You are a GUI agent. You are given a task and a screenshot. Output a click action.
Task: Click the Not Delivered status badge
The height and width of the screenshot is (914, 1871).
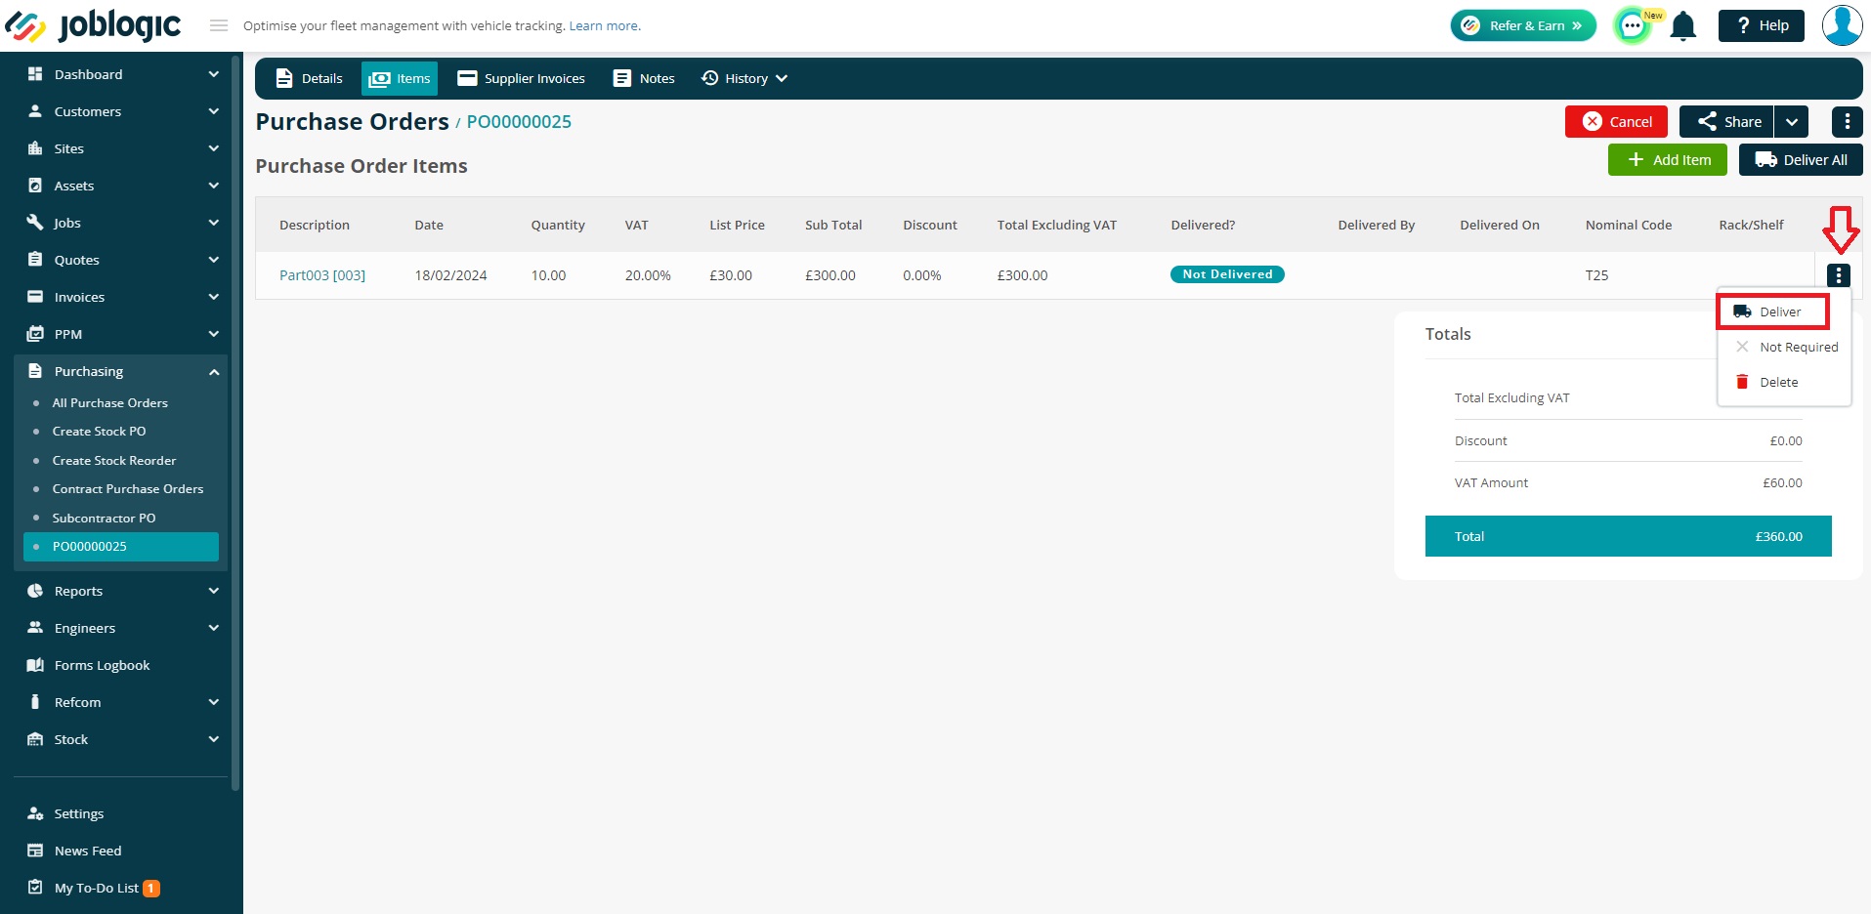tap(1227, 274)
